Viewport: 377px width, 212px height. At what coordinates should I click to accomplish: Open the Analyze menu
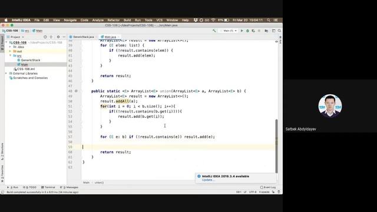98,20
